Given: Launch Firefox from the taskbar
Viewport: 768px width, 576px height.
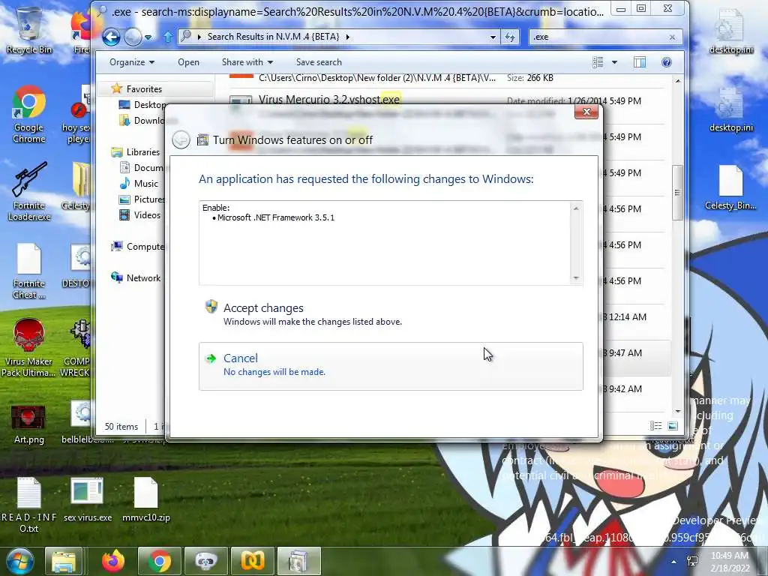Looking at the screenshot, I should tap(113, 561).
